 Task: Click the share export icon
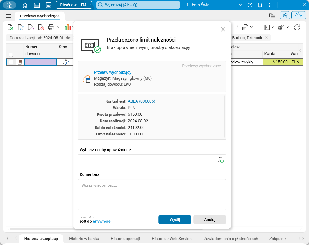285,16
